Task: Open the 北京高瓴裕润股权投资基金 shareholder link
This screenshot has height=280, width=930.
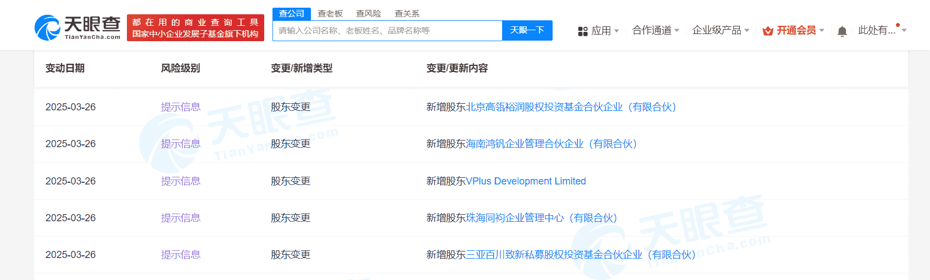Action: [571, 107]
